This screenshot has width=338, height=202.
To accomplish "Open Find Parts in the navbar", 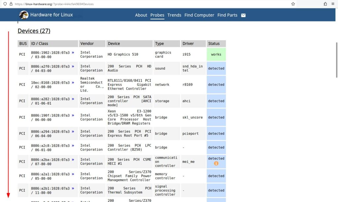I will [x=227, y=15].
